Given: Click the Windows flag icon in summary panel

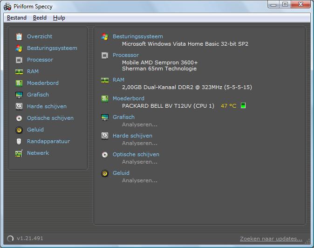Looking at the screenshot, I should [105, 37].
